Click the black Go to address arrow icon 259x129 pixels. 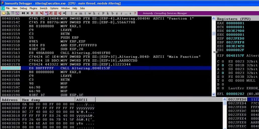(64, 13)
